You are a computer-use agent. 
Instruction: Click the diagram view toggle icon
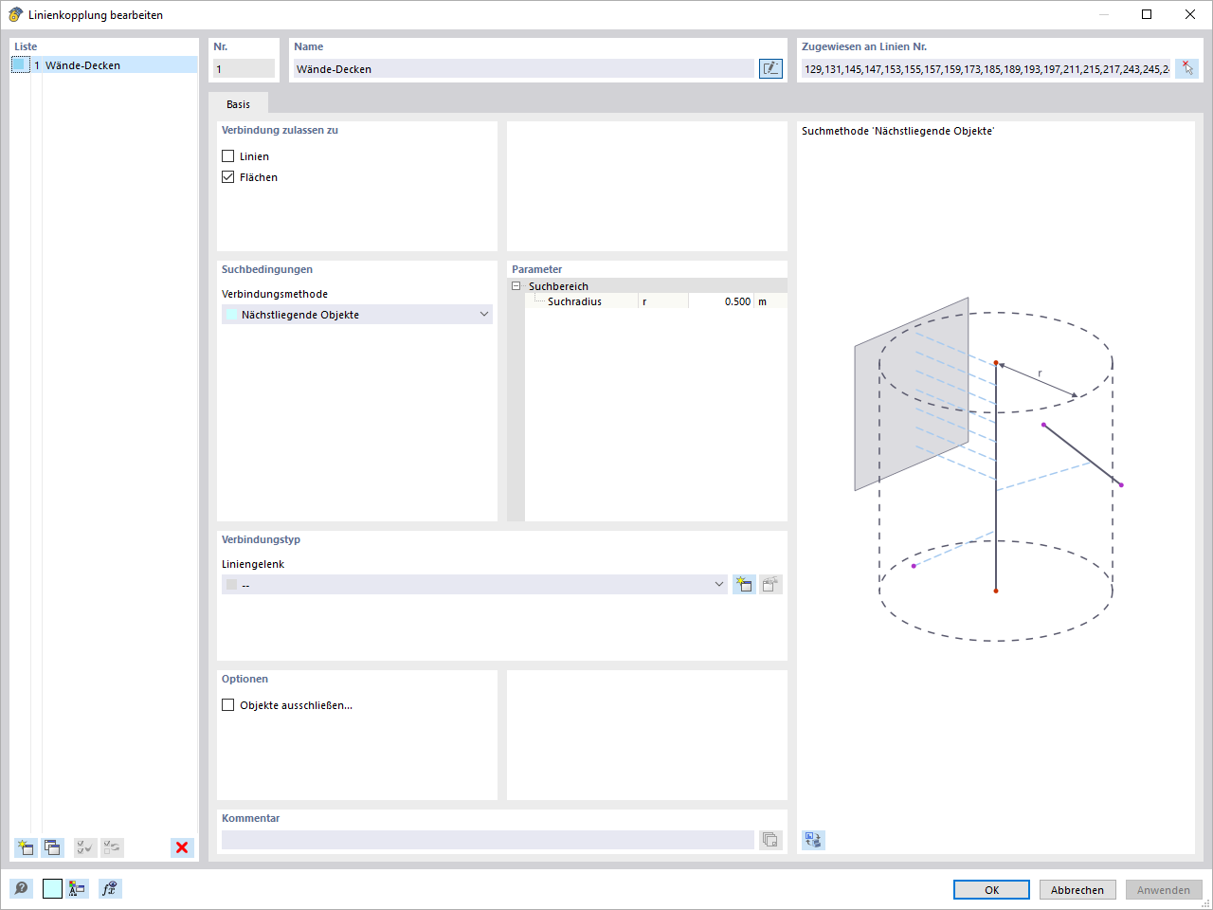813,840
